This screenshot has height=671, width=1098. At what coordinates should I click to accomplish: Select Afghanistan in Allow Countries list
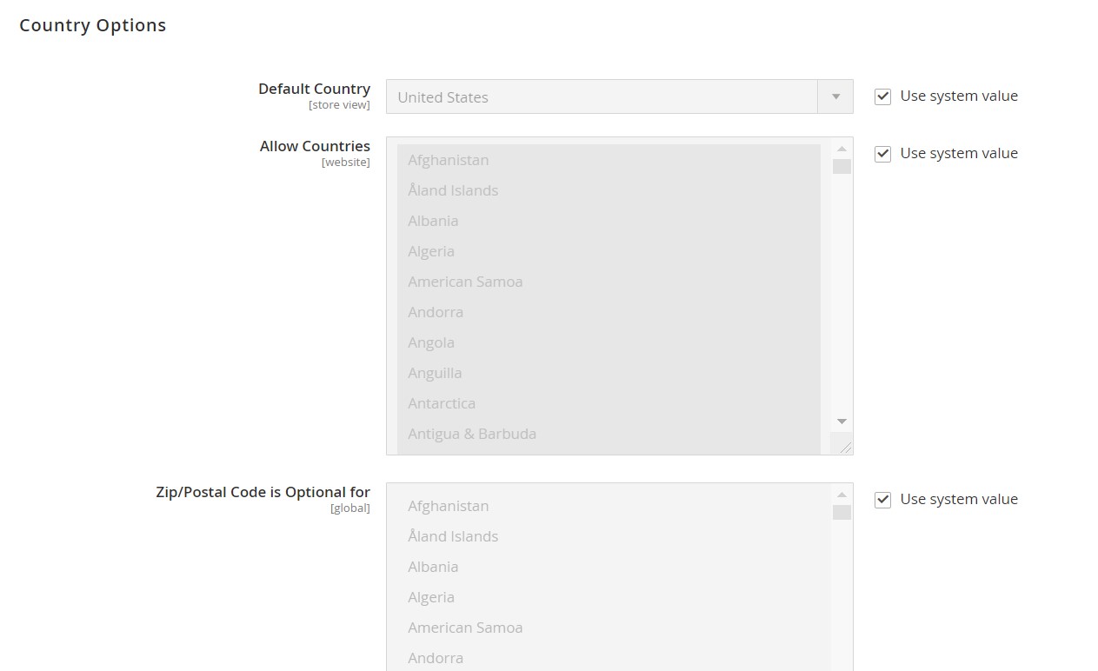coord(449,160)
